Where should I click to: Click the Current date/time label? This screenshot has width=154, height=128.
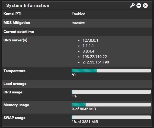pos(19,32)
